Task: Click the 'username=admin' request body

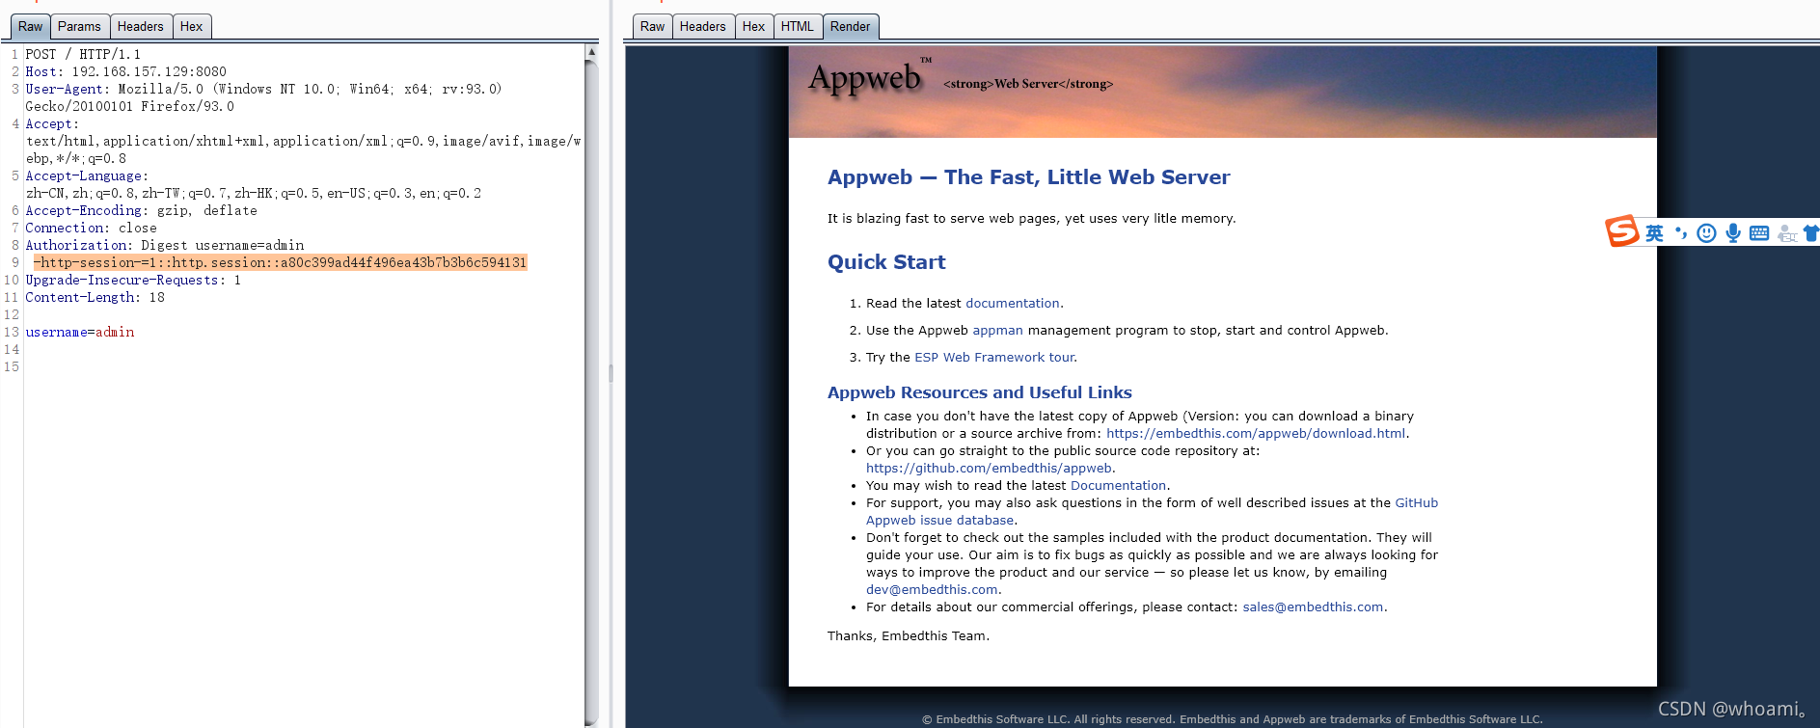Action: click(x=80, y=332)
